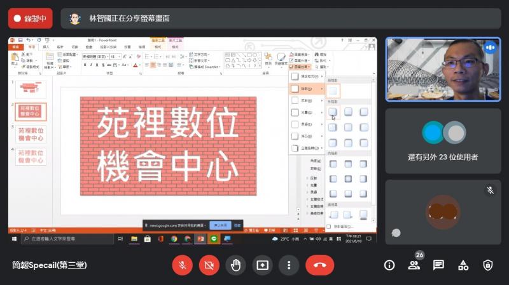Screen dimensions: 509x285
Task: Select the 光暈 glow menu item
Action: (x=307, y=112)
